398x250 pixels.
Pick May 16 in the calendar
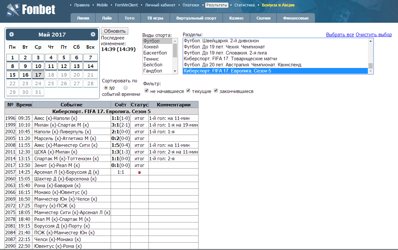tap(25, 75)
